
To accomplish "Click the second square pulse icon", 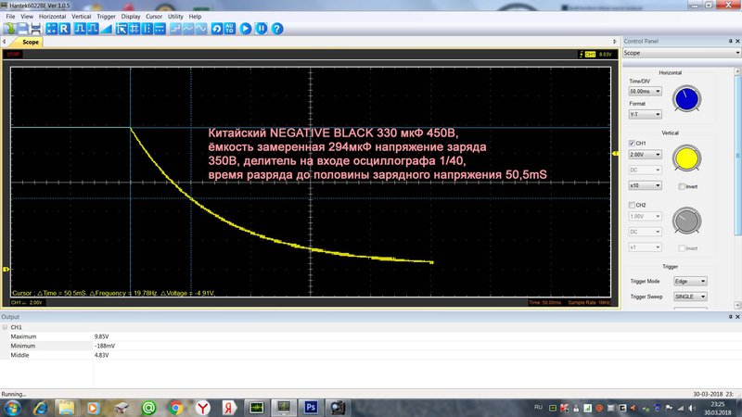I will [x=93, y=29].
